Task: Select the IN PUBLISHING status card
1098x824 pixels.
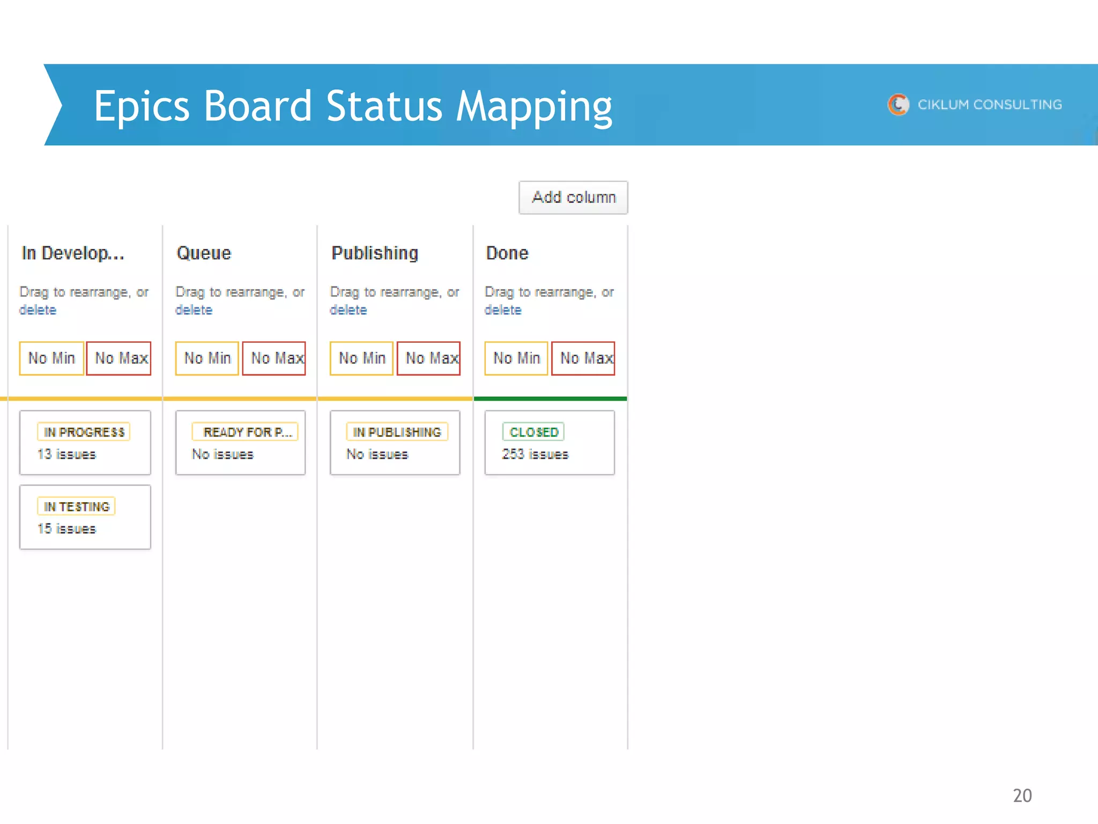Action: point(395,443)
